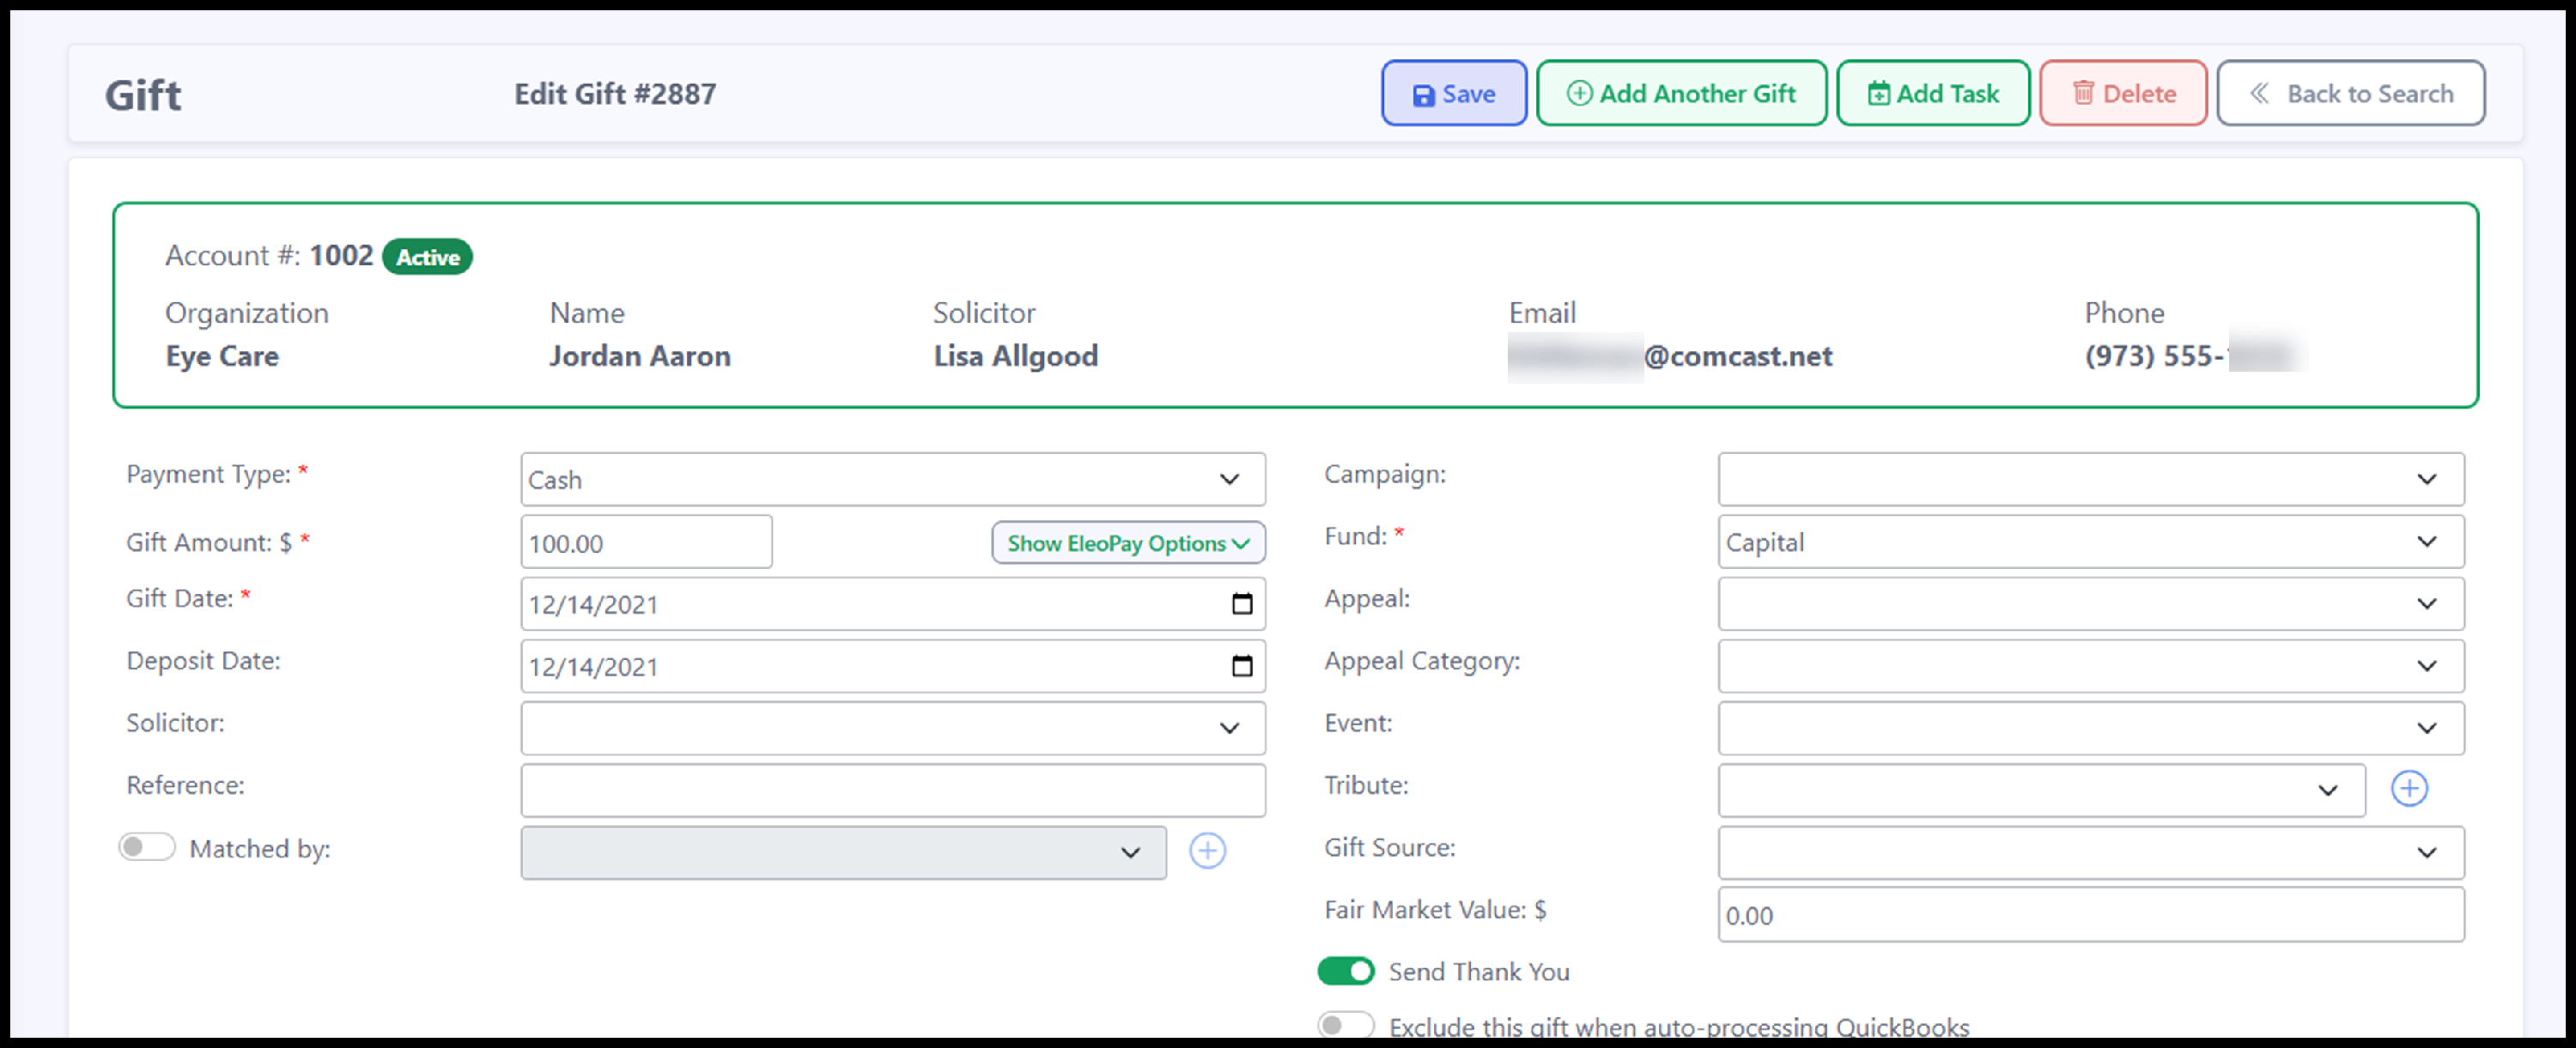Click plus icon next to Tribute
The image size is (2576, 1048).
pos(2408,789)
